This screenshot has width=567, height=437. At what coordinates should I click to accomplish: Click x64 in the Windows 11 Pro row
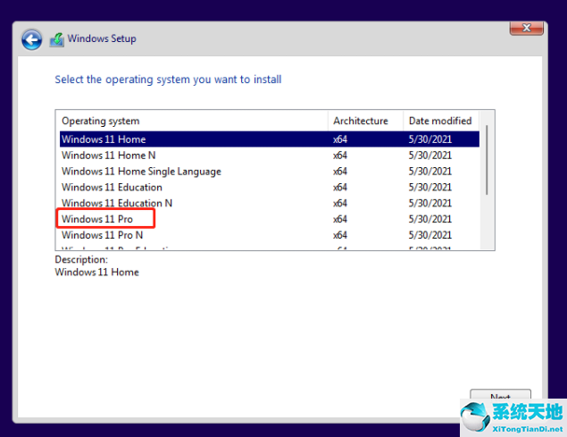coord(340,219)
